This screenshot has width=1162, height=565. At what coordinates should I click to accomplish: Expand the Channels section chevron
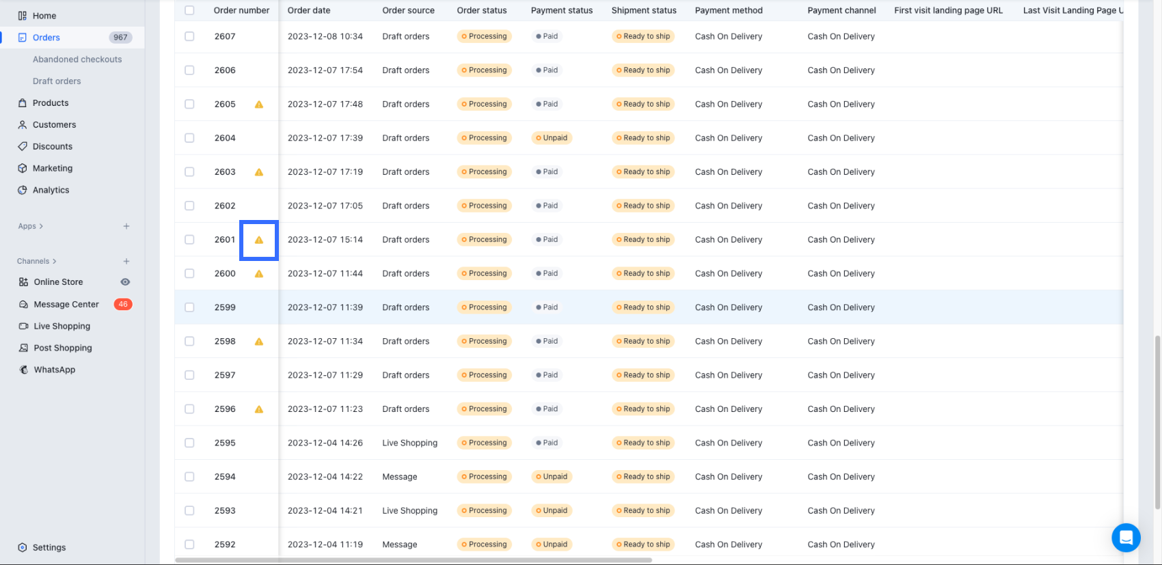click(55, 261)
